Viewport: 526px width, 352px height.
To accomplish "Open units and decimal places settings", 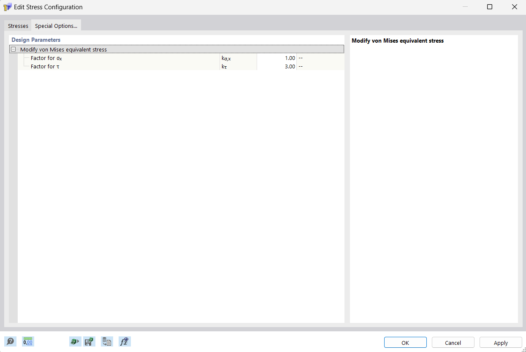I will pyautogui.click(x=28, y=341).
